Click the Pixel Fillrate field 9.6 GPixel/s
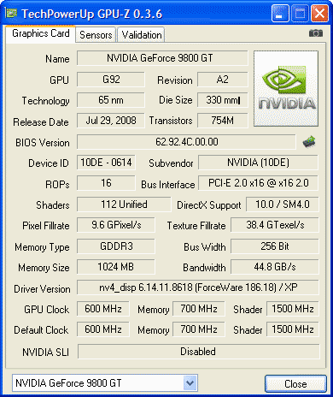This screenshot has width=333, height=397. (116, 225)
